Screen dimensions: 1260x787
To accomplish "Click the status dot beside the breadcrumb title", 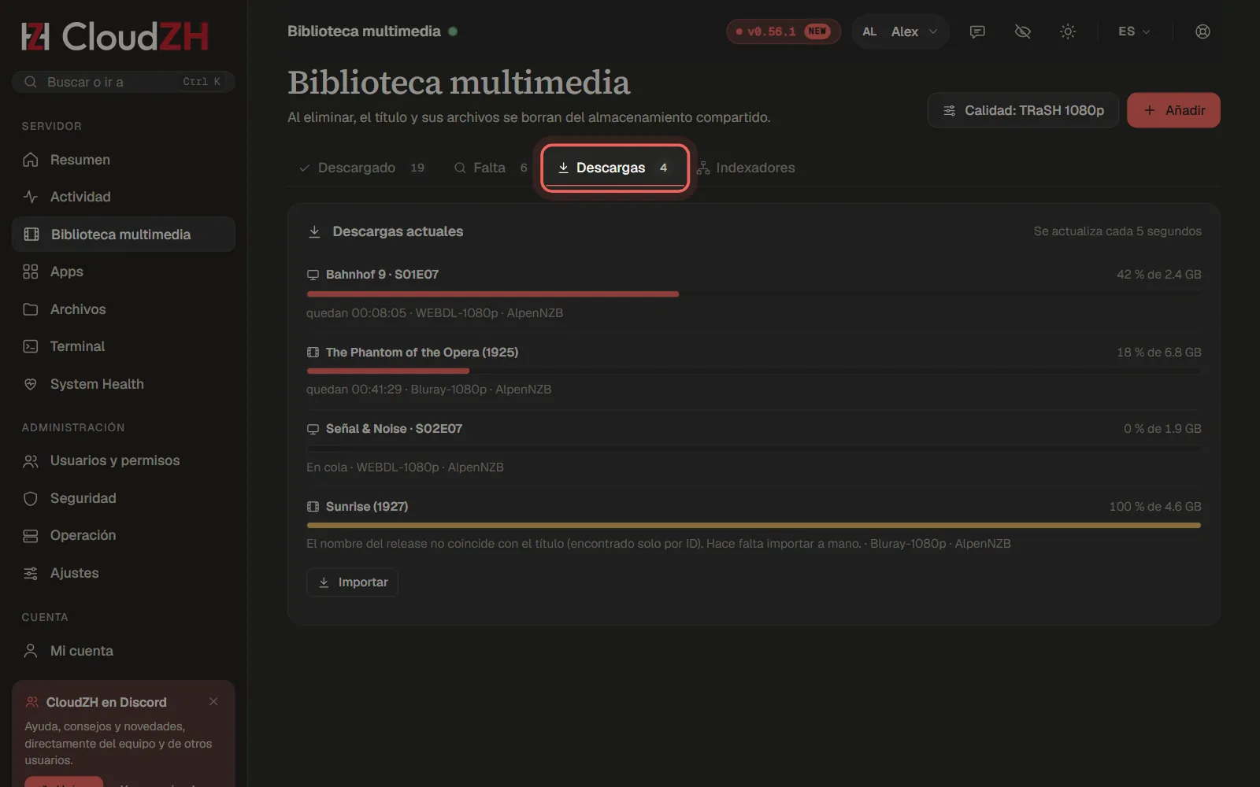I will coord(453,31).
